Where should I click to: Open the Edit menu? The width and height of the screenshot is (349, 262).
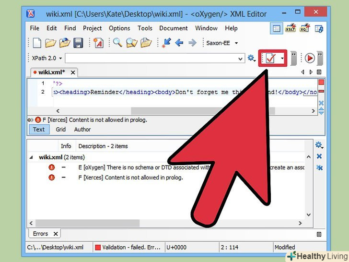pos(52,28)
